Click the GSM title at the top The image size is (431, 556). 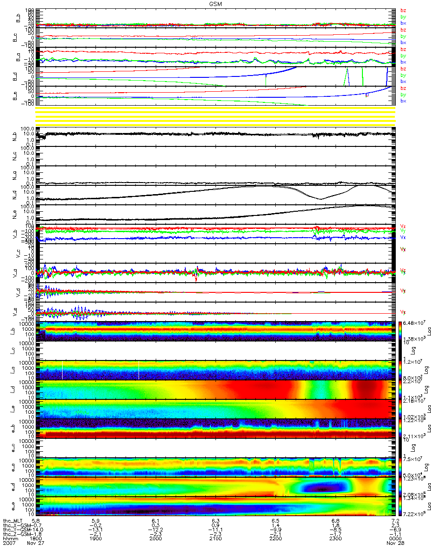215,4
